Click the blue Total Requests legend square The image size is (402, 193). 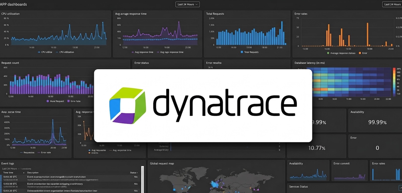(242, 52)
